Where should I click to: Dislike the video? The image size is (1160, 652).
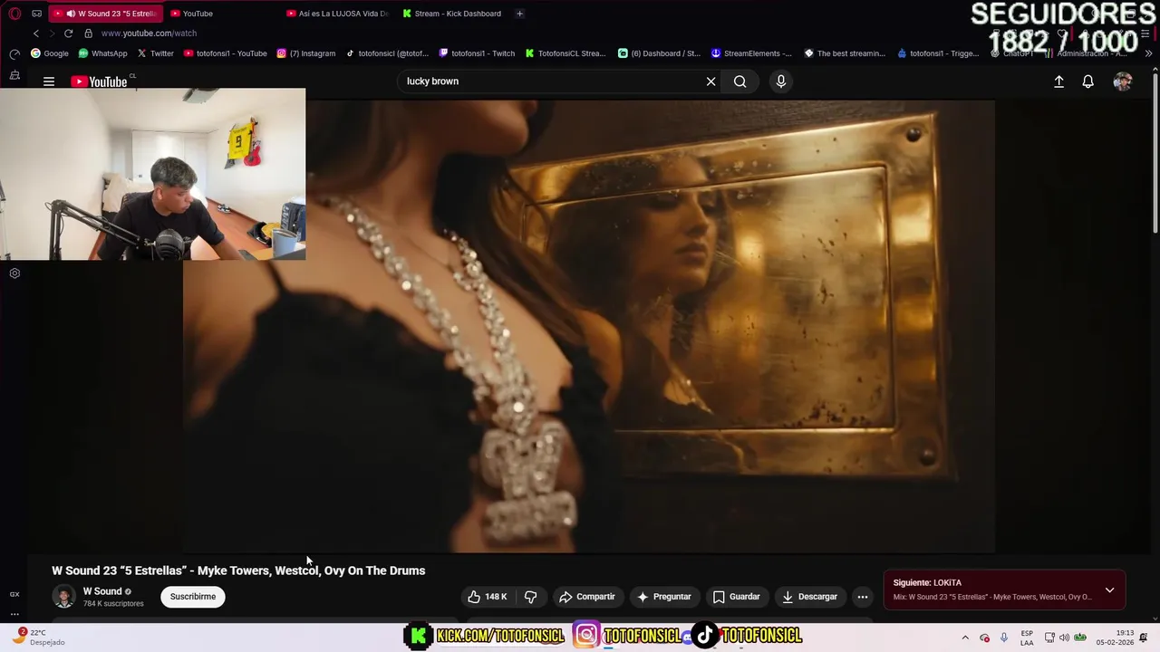click(x=531, y=597)
